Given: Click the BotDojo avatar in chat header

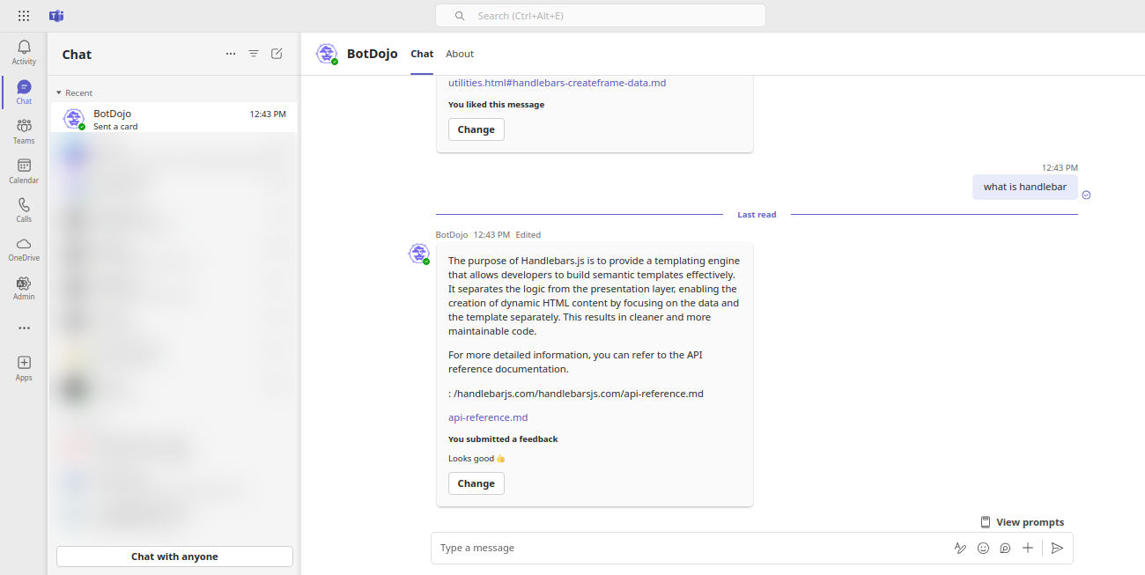Looking at the screenshot, I should (327, 54).
